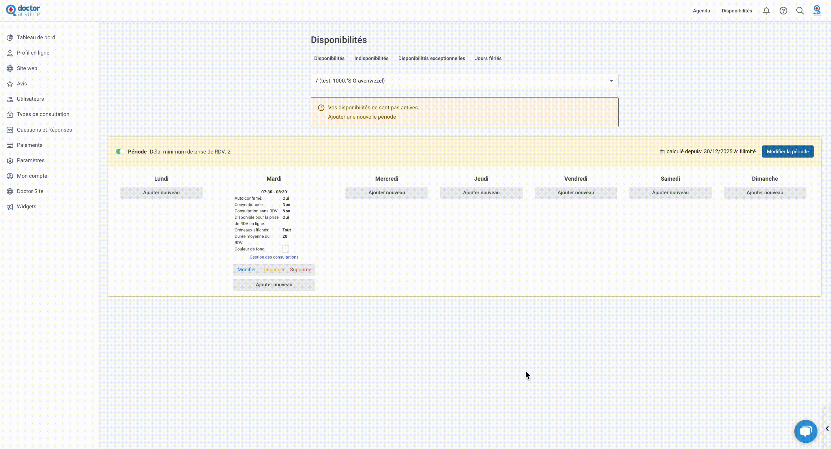The width and height of the screenshot is (831, 449).
Task: Add a new slot on Mercredi
Action: [x=386, y=192]
